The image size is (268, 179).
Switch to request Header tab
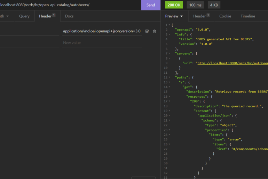point(47,16)
